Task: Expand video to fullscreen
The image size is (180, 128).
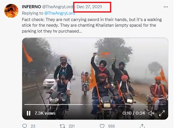Action: tap(162, 113)
